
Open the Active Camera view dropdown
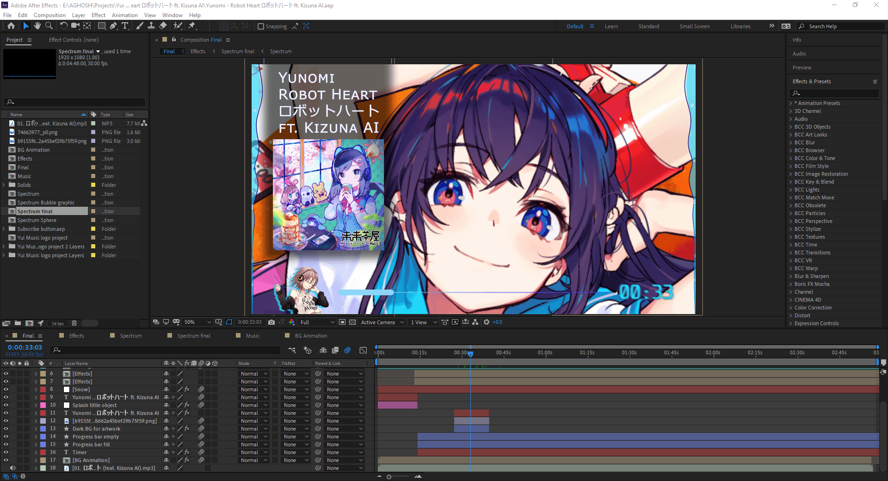[x=382, y=322]
